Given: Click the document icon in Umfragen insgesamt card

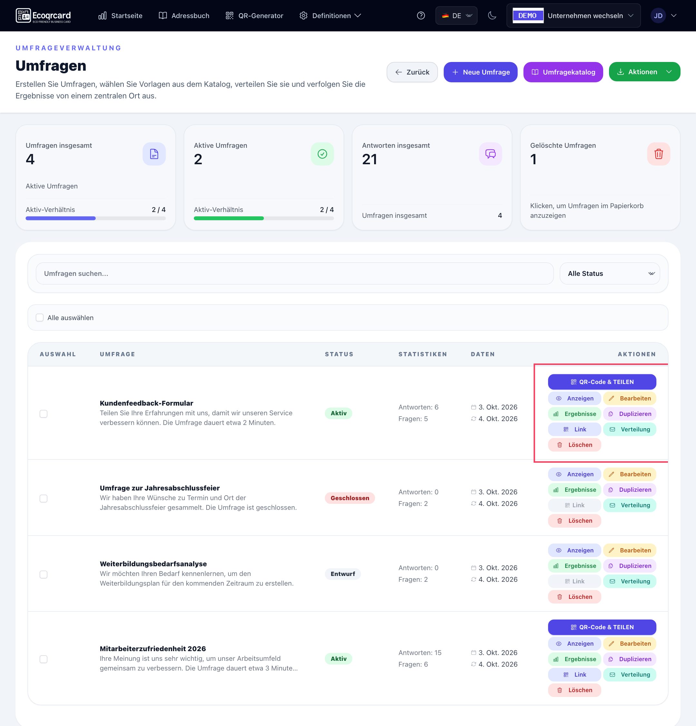Looking at the screenshot, I should (x=154, y=154).
